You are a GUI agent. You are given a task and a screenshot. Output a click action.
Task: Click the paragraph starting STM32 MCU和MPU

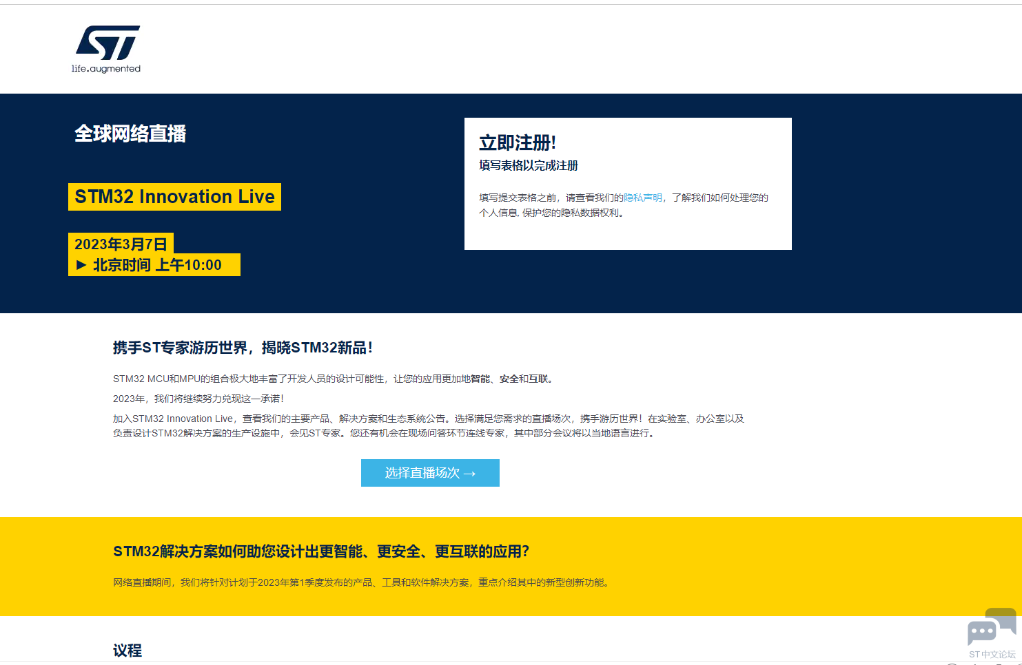334,379
